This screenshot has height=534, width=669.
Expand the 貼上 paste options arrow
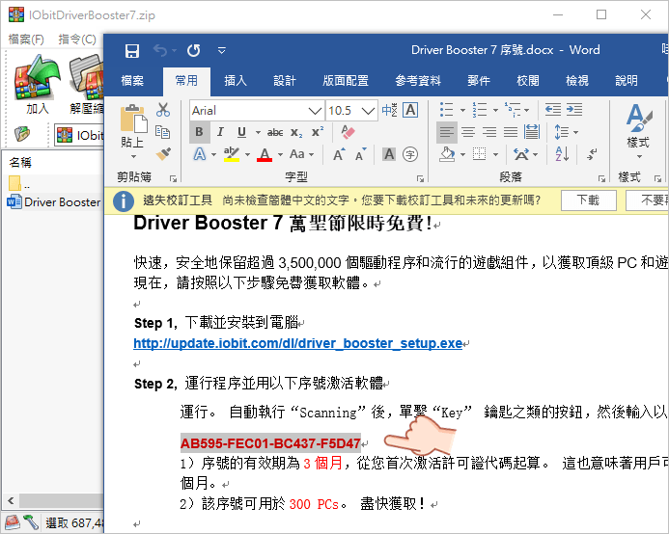click(x=133, y=157)
